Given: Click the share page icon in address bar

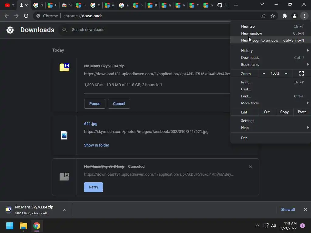Looking at the screenshot, I should [263, 16].
